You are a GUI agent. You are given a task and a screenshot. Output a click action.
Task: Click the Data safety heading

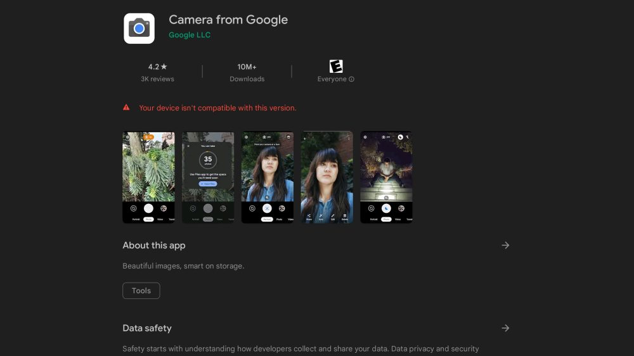tap(147, 328)
